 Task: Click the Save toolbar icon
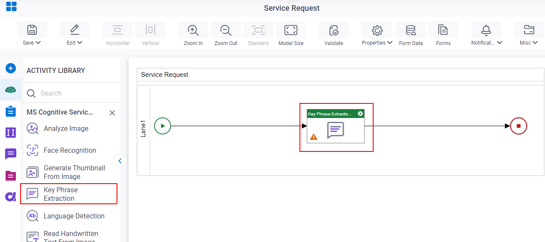32,30
